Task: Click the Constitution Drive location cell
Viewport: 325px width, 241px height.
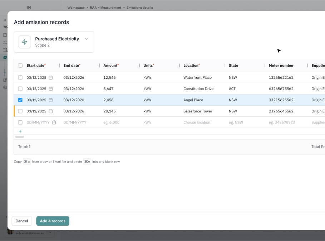Action: point(198,89)
